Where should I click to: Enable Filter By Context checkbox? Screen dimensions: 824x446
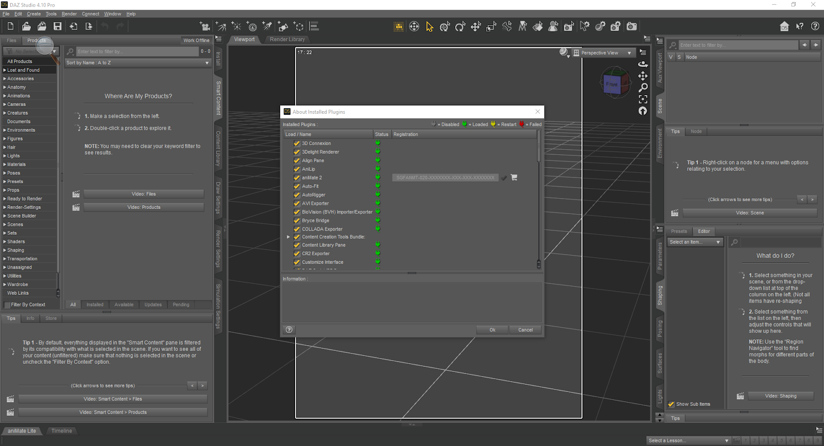click(7, 305)
